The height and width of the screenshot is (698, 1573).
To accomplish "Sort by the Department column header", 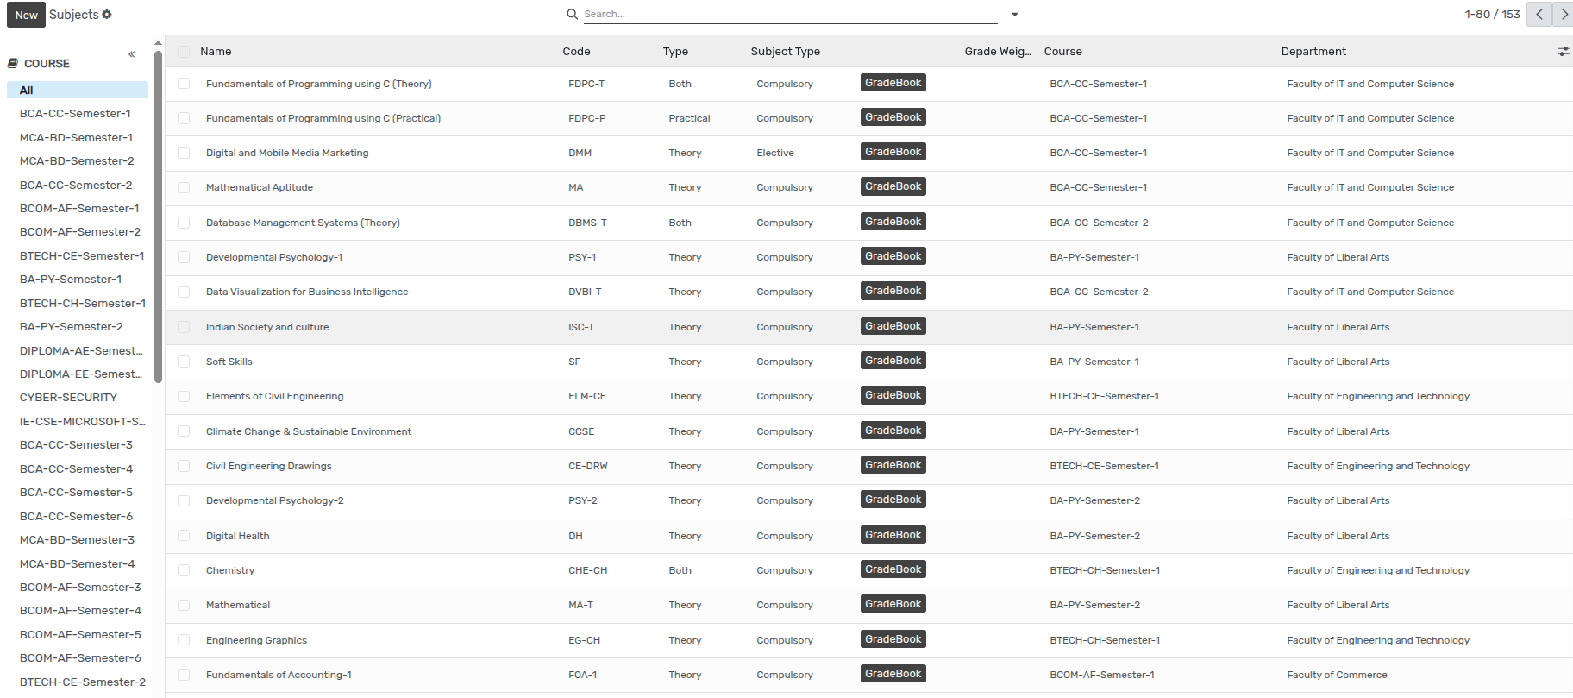I will click(x=1313, y=52).
